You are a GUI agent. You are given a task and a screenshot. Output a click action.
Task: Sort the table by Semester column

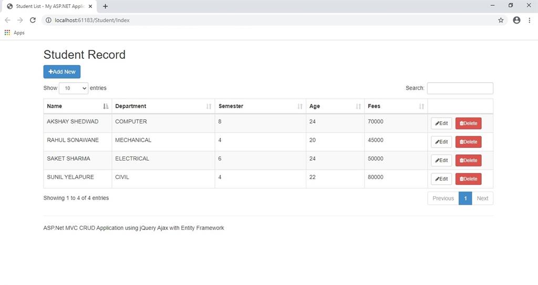click(260, 106)
